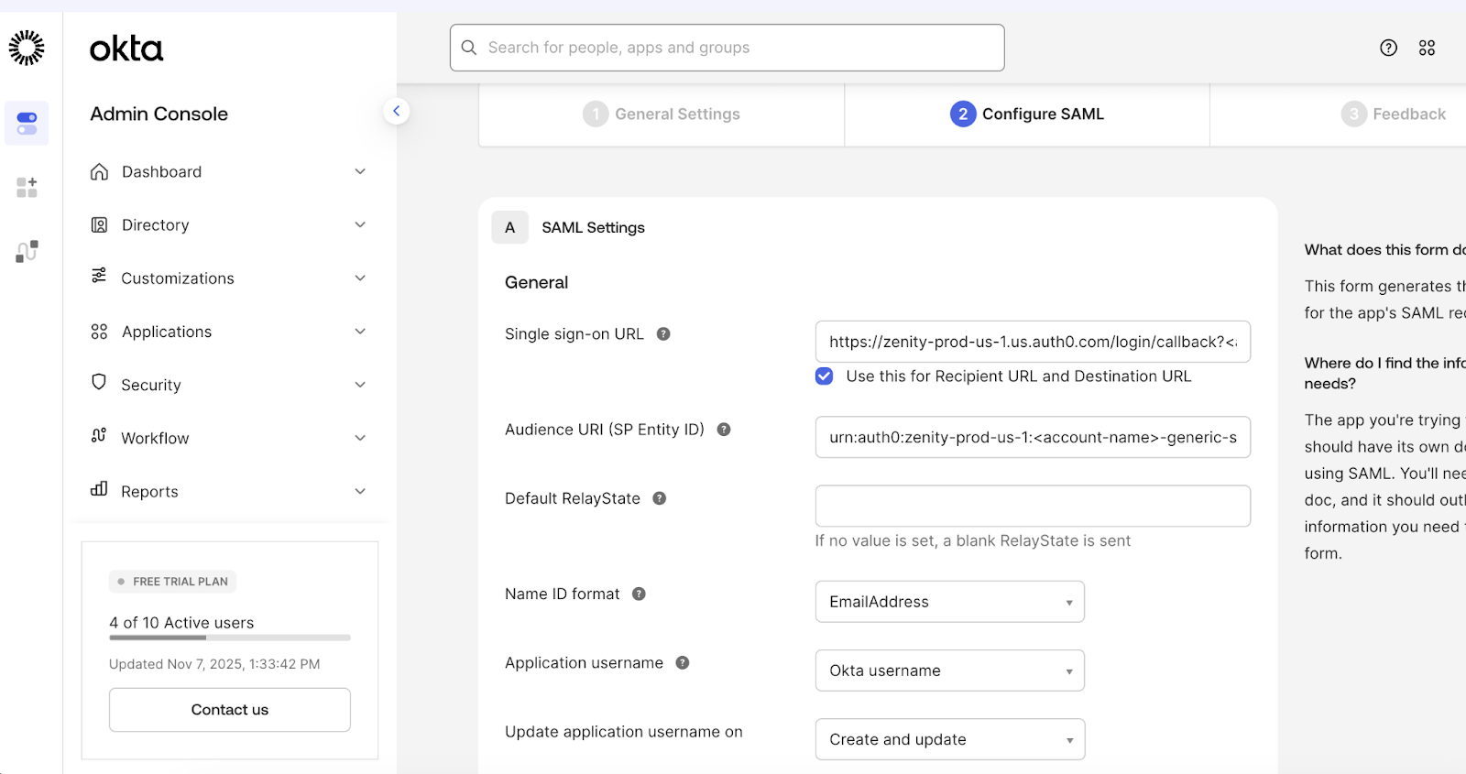Screen dimensions: 1466x774
Task: Open Dashboard in the sidebar
Action: [x=229, y=171]
